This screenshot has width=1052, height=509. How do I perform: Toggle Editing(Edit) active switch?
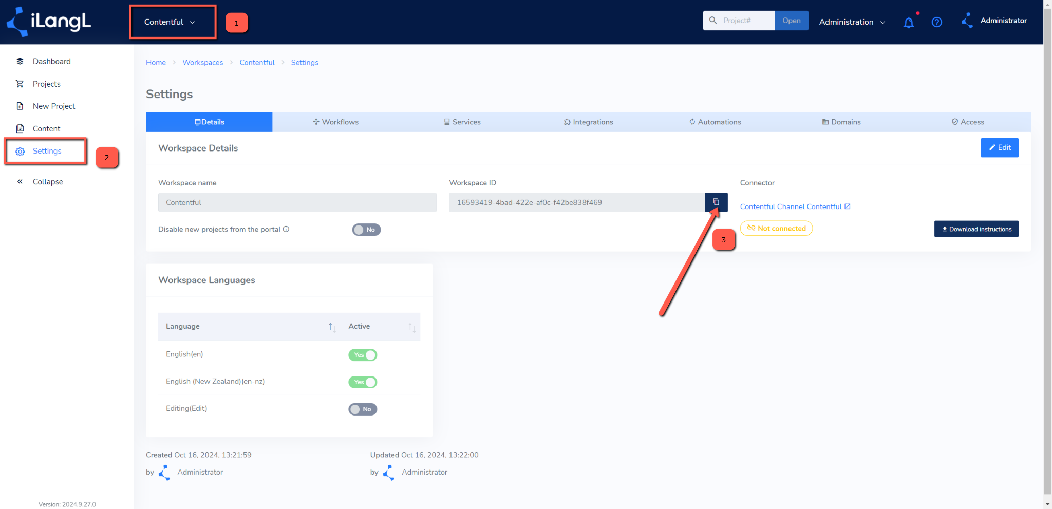point(363,409)
